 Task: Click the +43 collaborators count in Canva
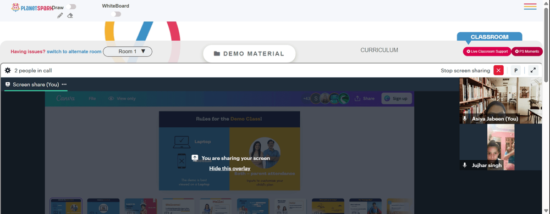(306, 99)
